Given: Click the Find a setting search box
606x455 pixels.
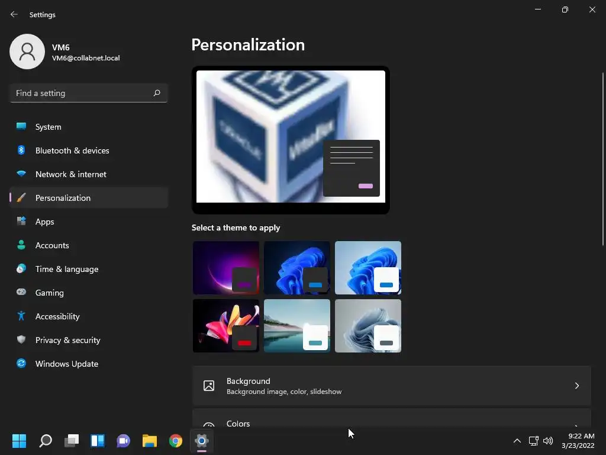Looking at the screenshot, I should click(89, 93).
